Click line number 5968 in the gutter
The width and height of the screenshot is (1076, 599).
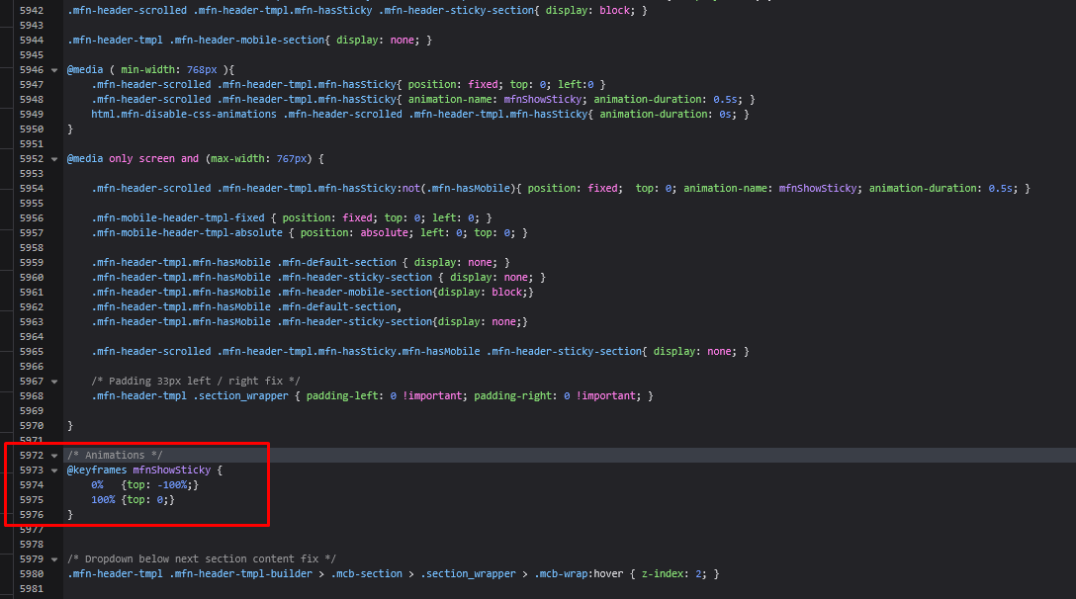(x=32, y=395)
